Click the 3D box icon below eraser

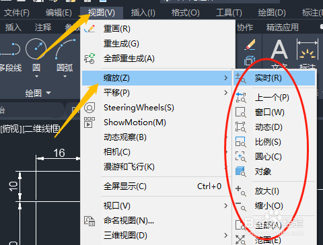tap(250, 61)
